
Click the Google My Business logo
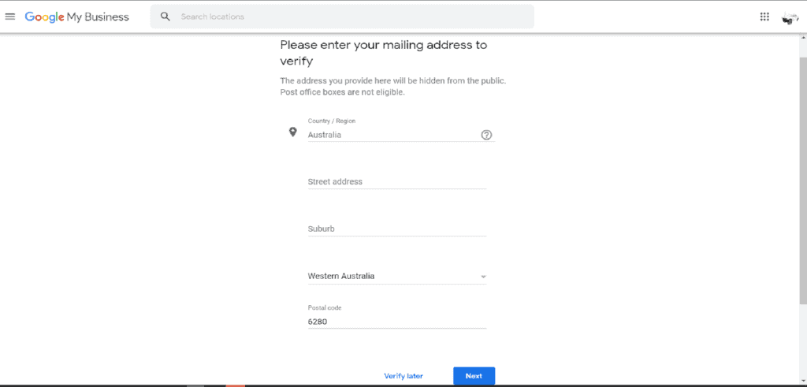click(77, 17)
